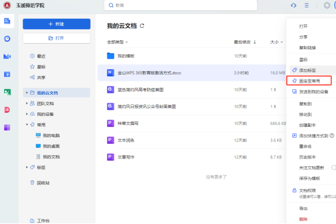Click the 打开 button in sidebar
This screenshot has height=224, width=336.
tap(57, 38)
